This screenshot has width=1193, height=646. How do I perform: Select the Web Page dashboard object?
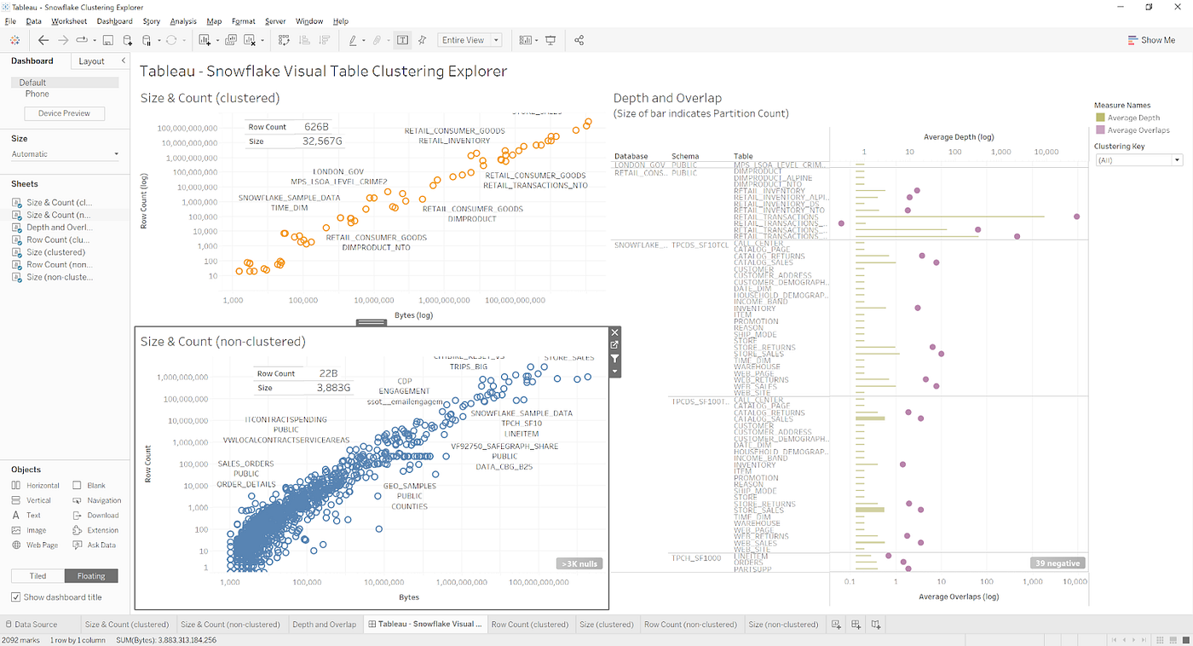[36, 545]
